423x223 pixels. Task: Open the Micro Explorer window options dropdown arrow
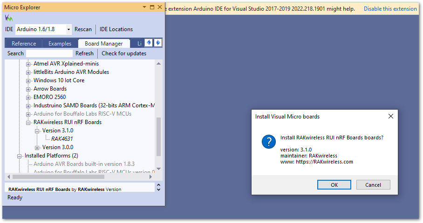144,7
